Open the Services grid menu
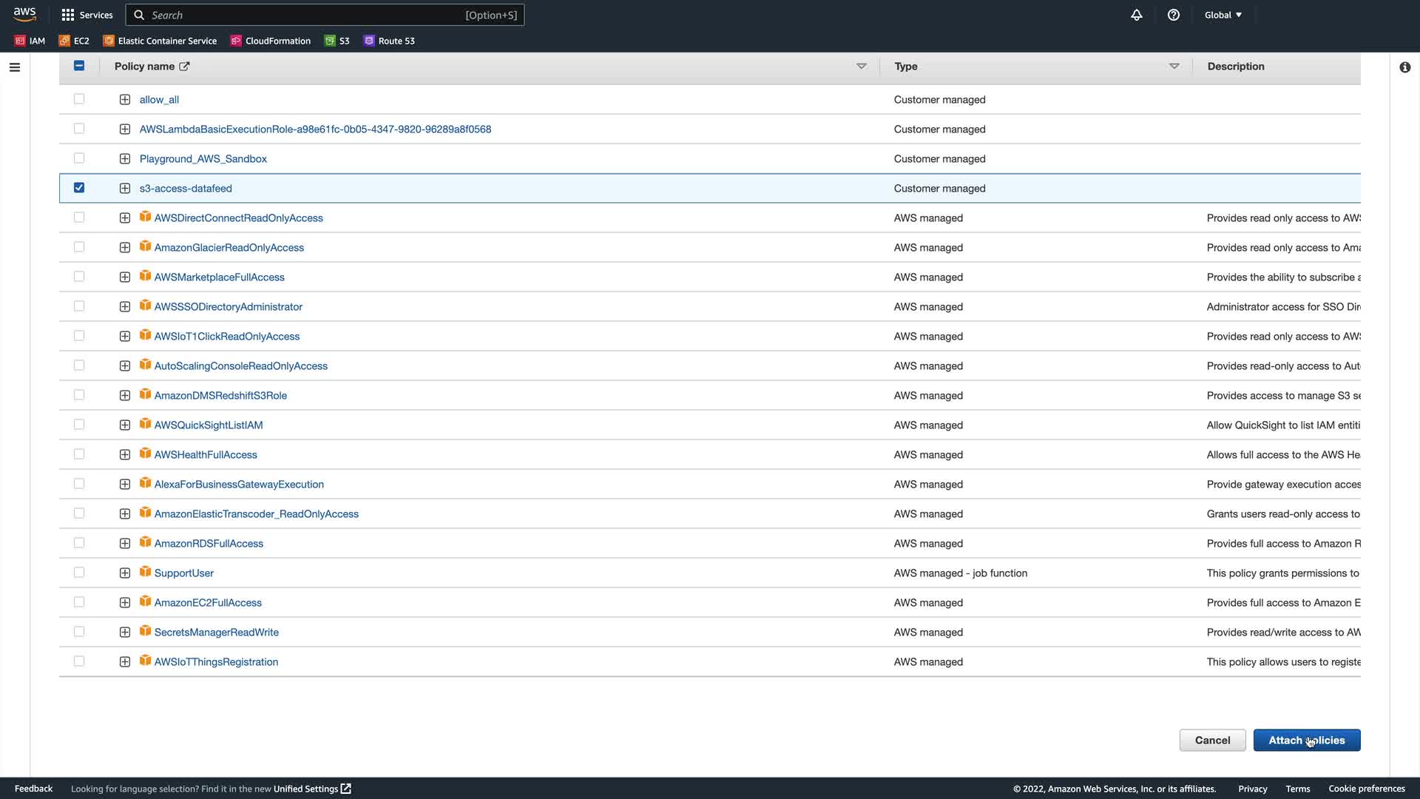 (x=87, y=15)
